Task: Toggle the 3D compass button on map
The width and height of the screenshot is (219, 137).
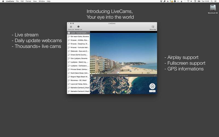Action: click(152, 86)
